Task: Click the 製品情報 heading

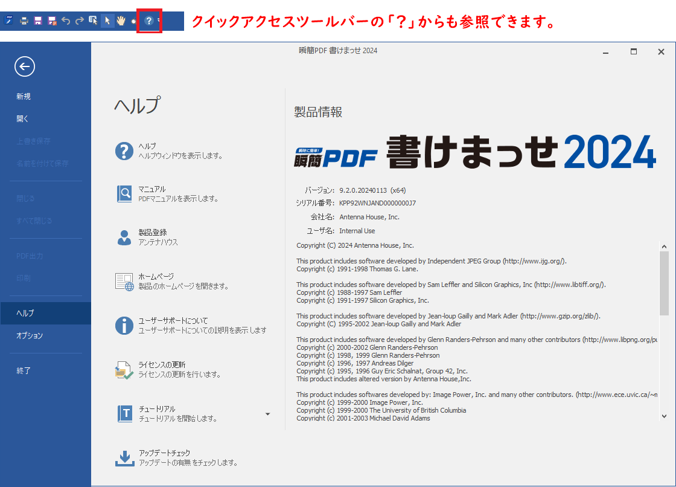Action: click(318, 112)
